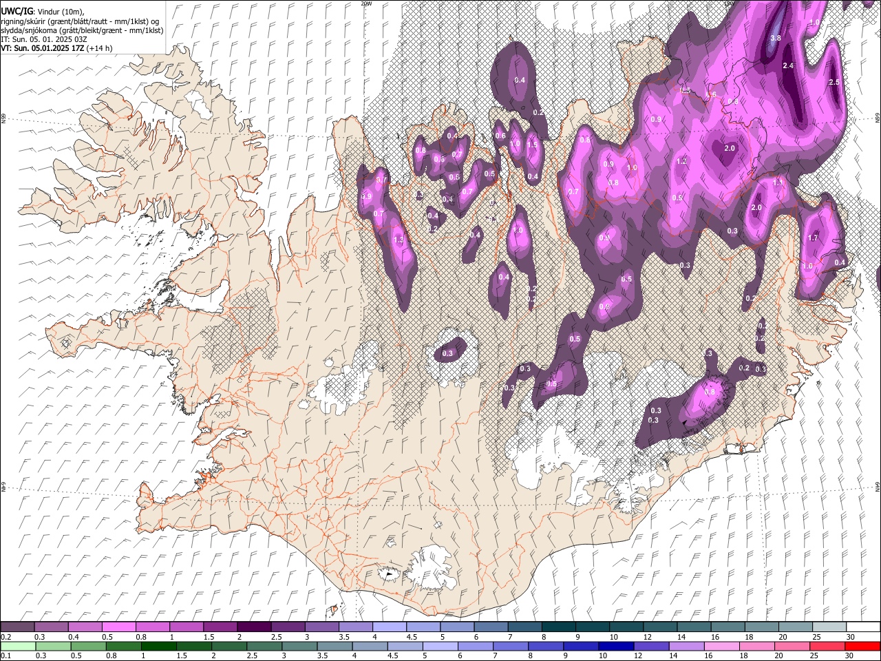
Task: Click the 1.7 snowfall value on the map
Action: (813, 238)
